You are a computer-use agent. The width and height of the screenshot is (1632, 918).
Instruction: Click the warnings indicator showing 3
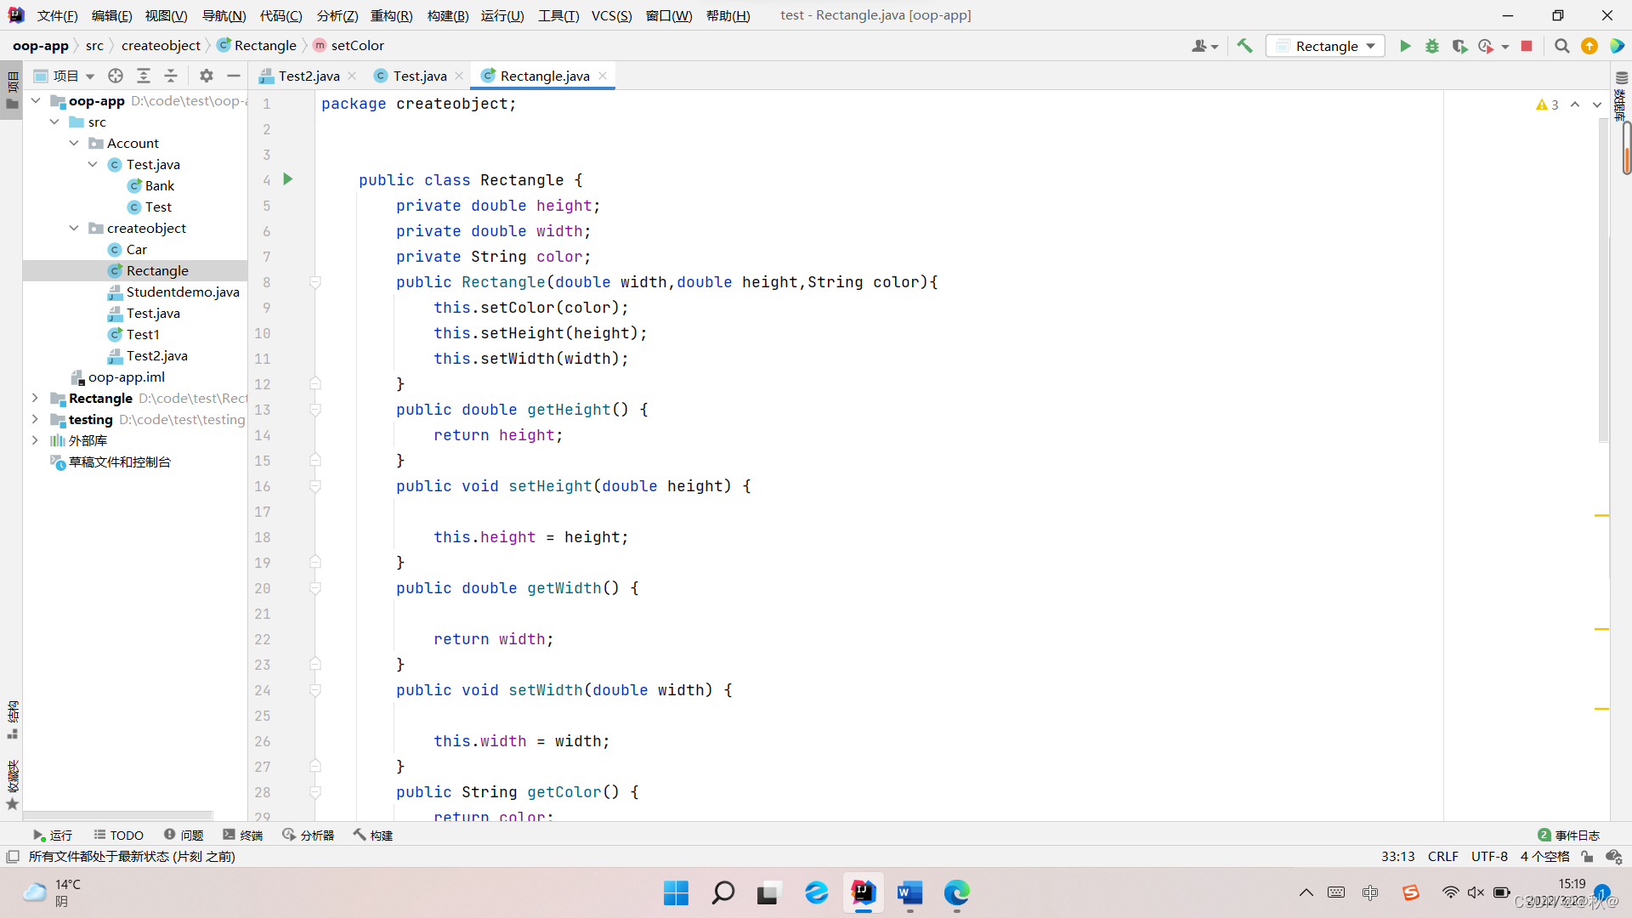click(x=1547, y=105)
